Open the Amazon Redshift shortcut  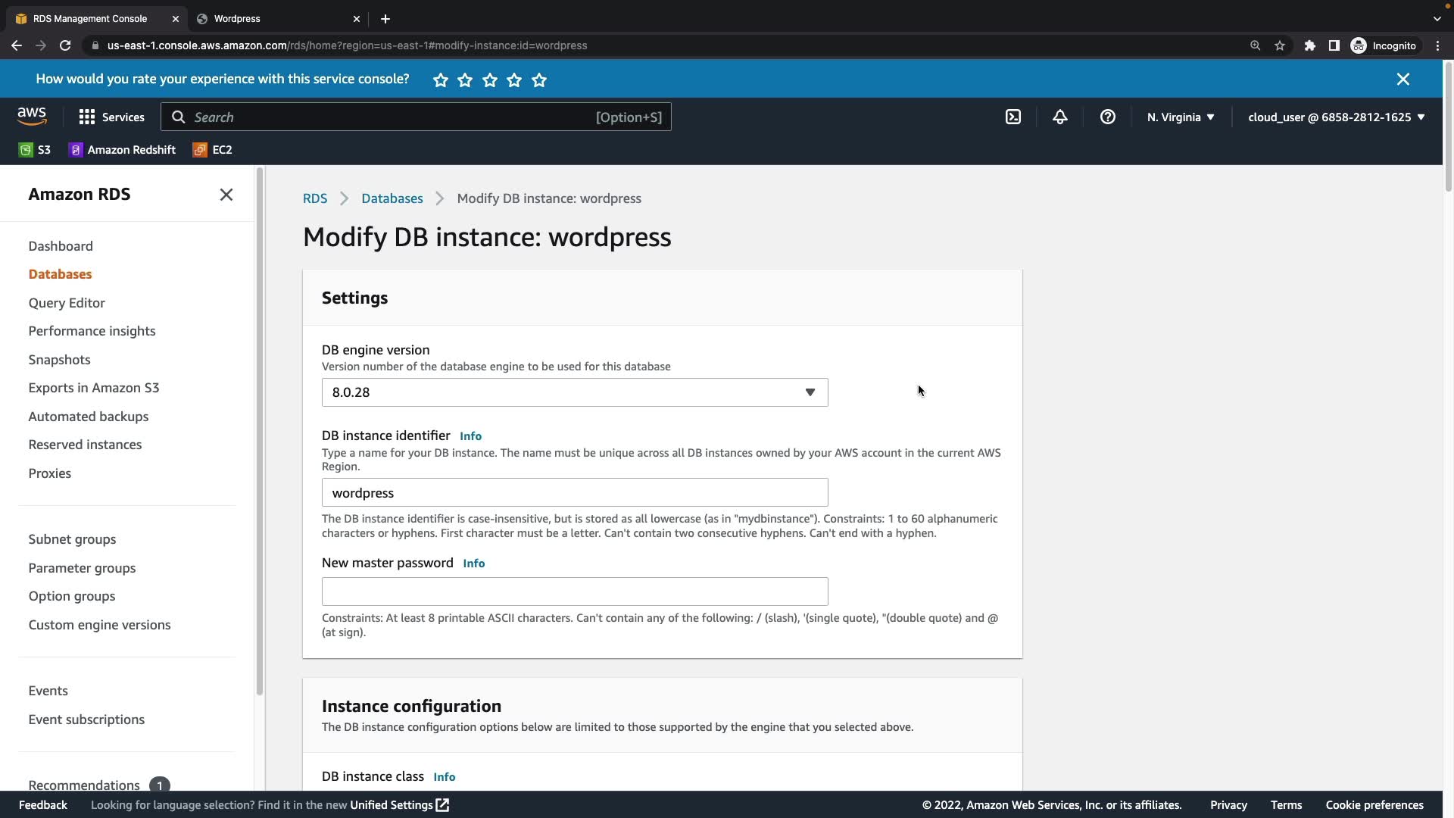click(x=122, y=150)
